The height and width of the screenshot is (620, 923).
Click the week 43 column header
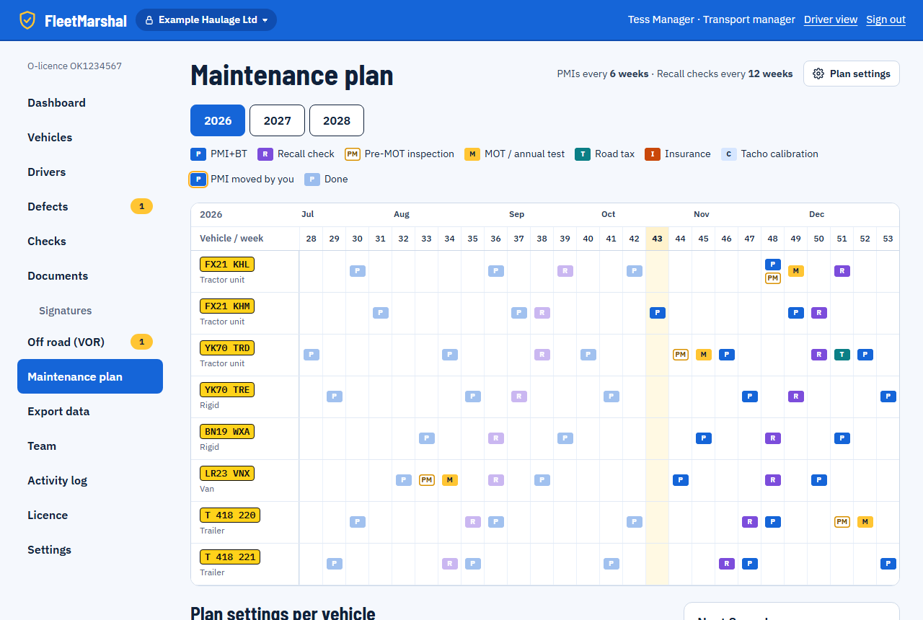coord(658,239)
